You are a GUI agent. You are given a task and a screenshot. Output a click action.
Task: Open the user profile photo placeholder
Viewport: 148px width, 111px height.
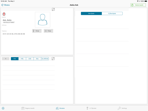point(43,20)
